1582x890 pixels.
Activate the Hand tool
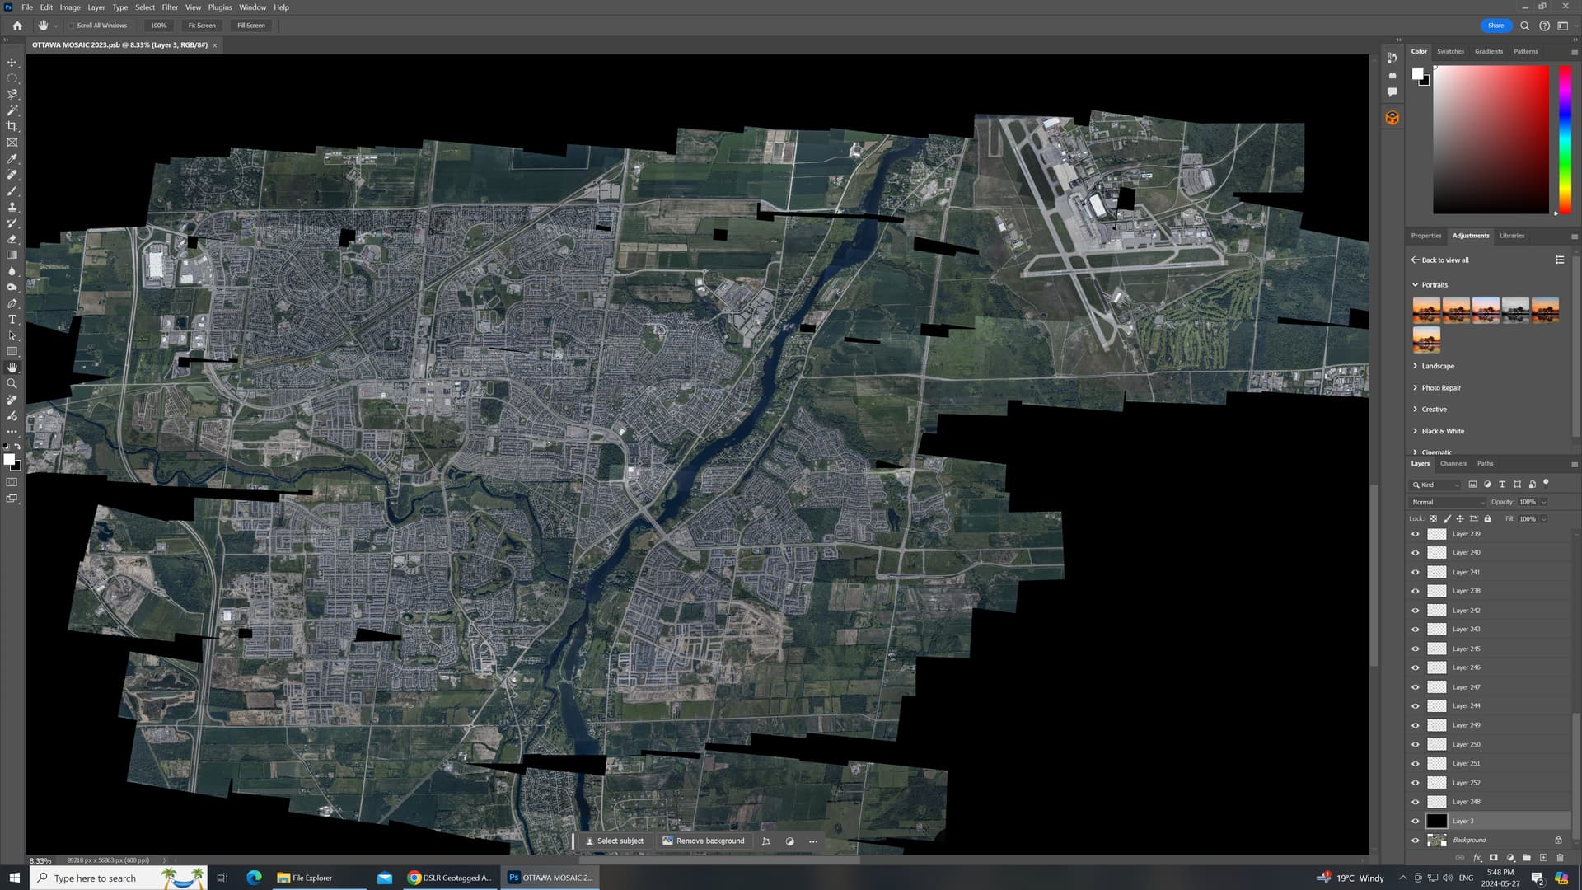click(12, 368)
